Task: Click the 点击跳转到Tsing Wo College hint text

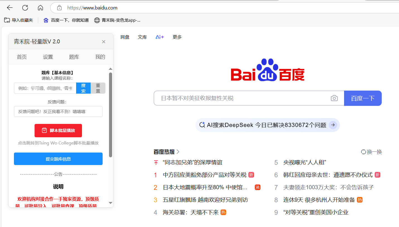Action: (x=58, y=143)
